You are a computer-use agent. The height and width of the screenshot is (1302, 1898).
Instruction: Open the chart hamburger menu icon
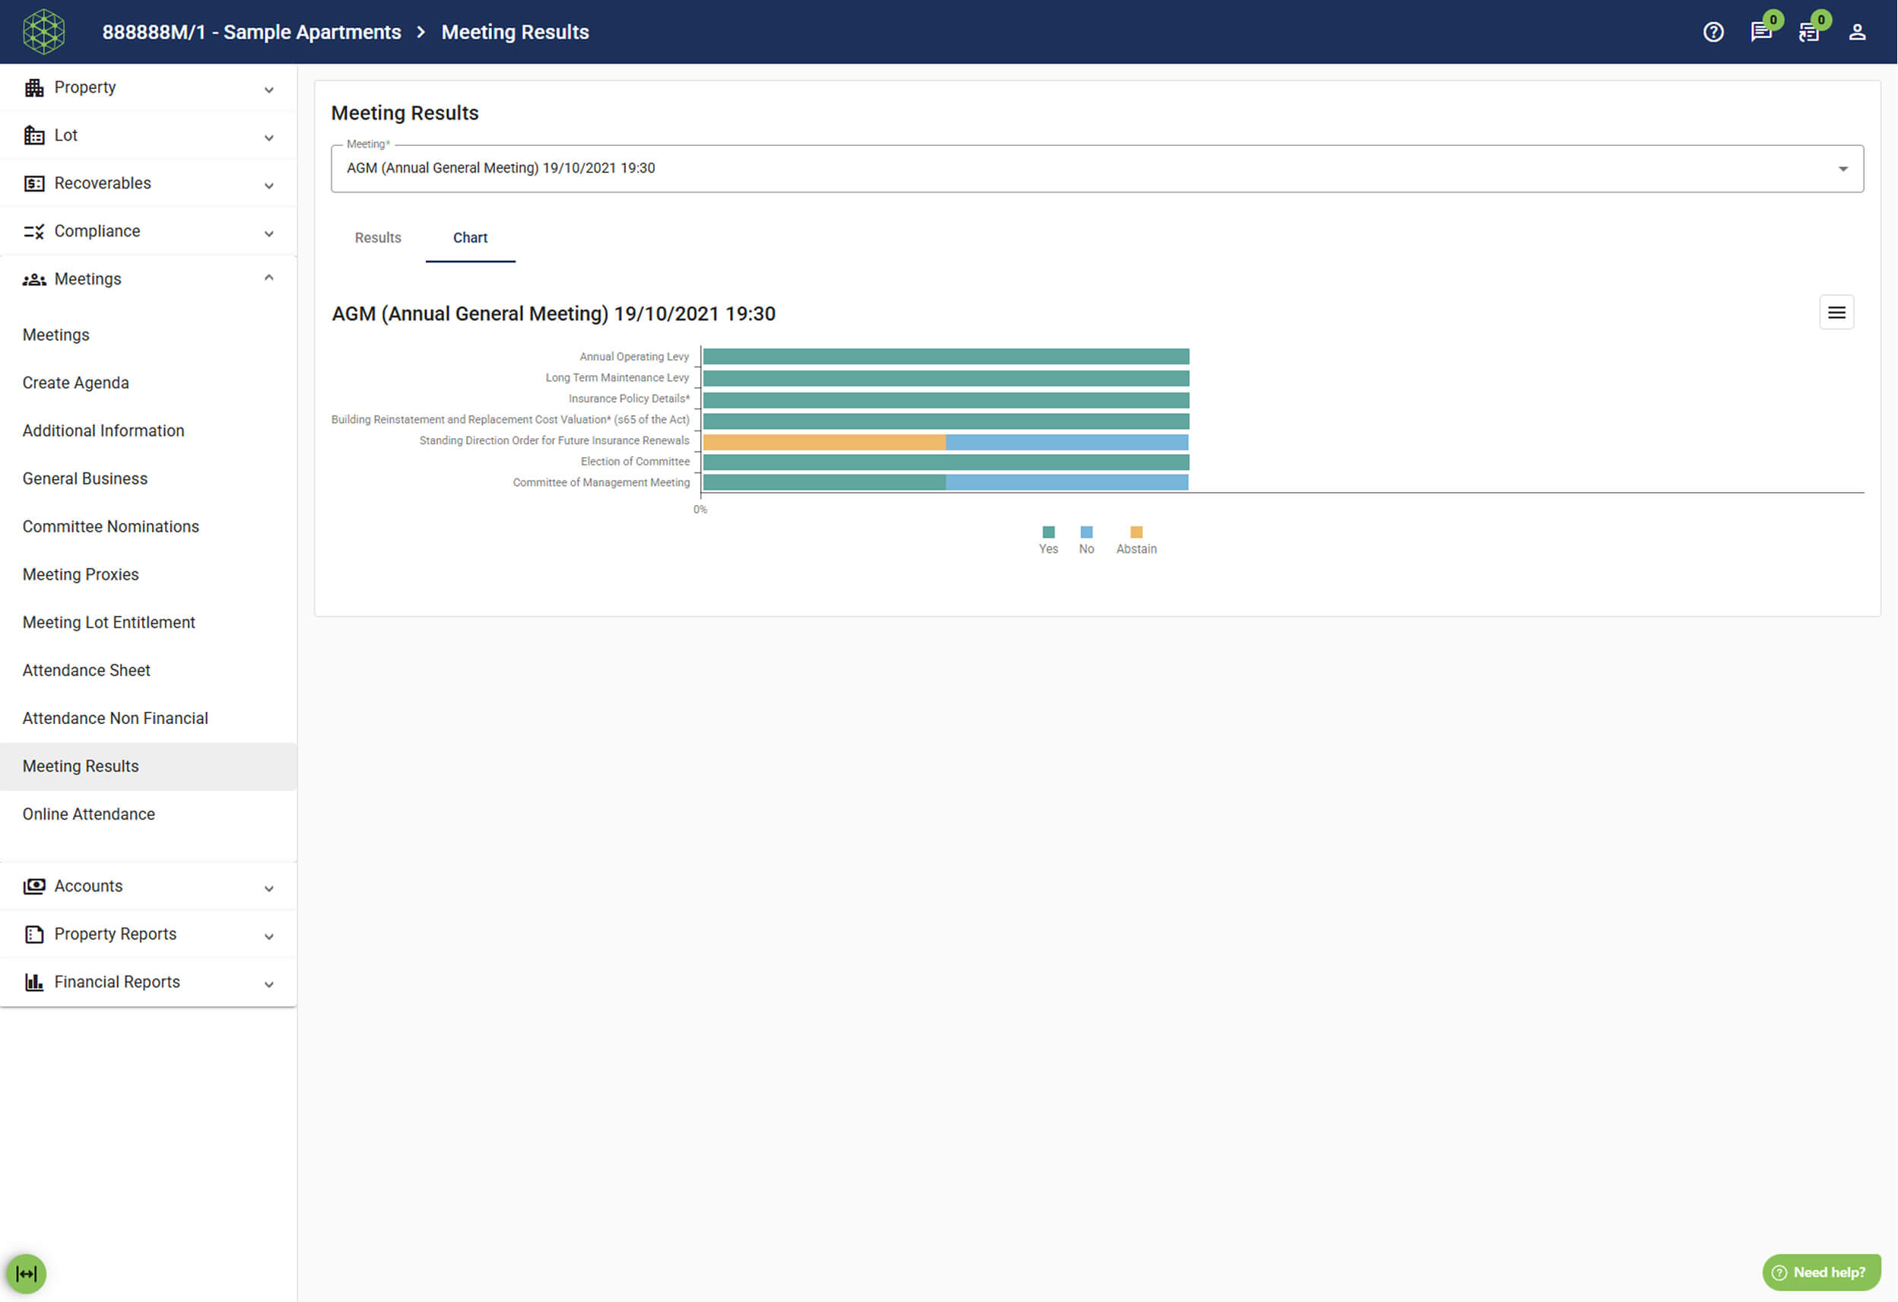pos(1836,312)
